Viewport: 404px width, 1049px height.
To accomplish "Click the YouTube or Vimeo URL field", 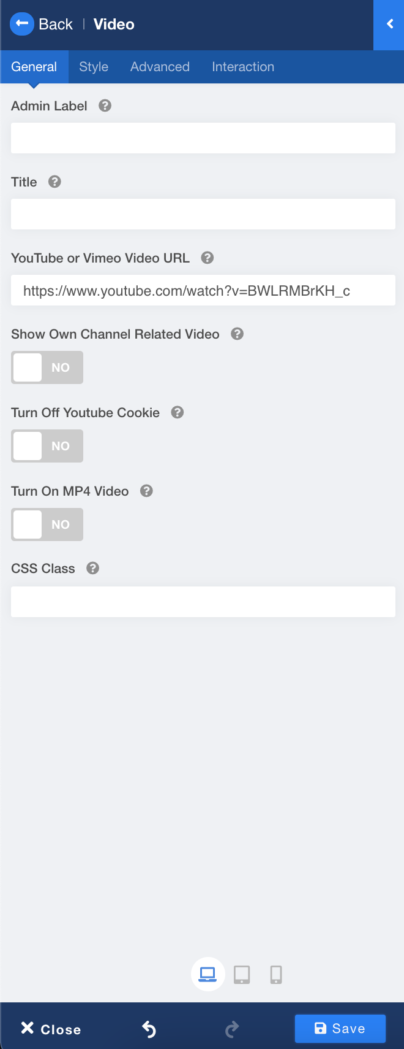I will click(x=203, y=290).
